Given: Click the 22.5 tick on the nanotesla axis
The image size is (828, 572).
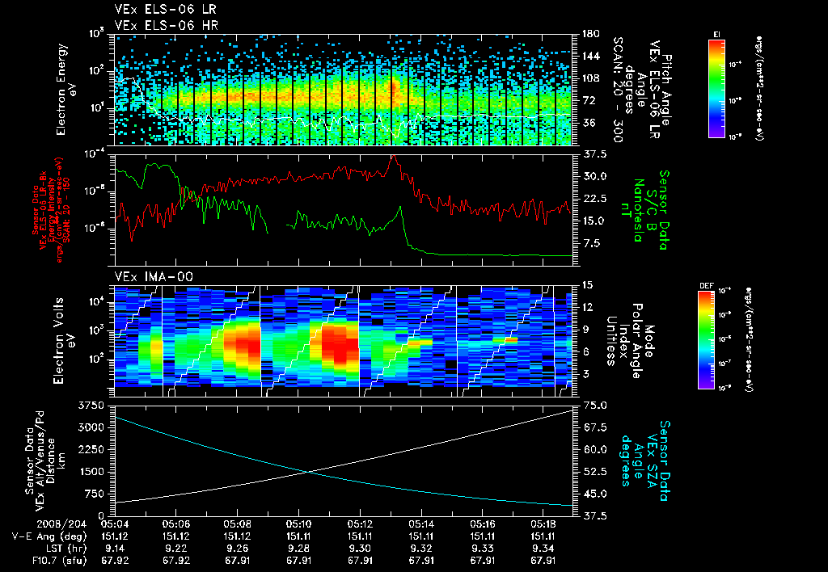Looking at the screenshot, I should tap(594, 199).
